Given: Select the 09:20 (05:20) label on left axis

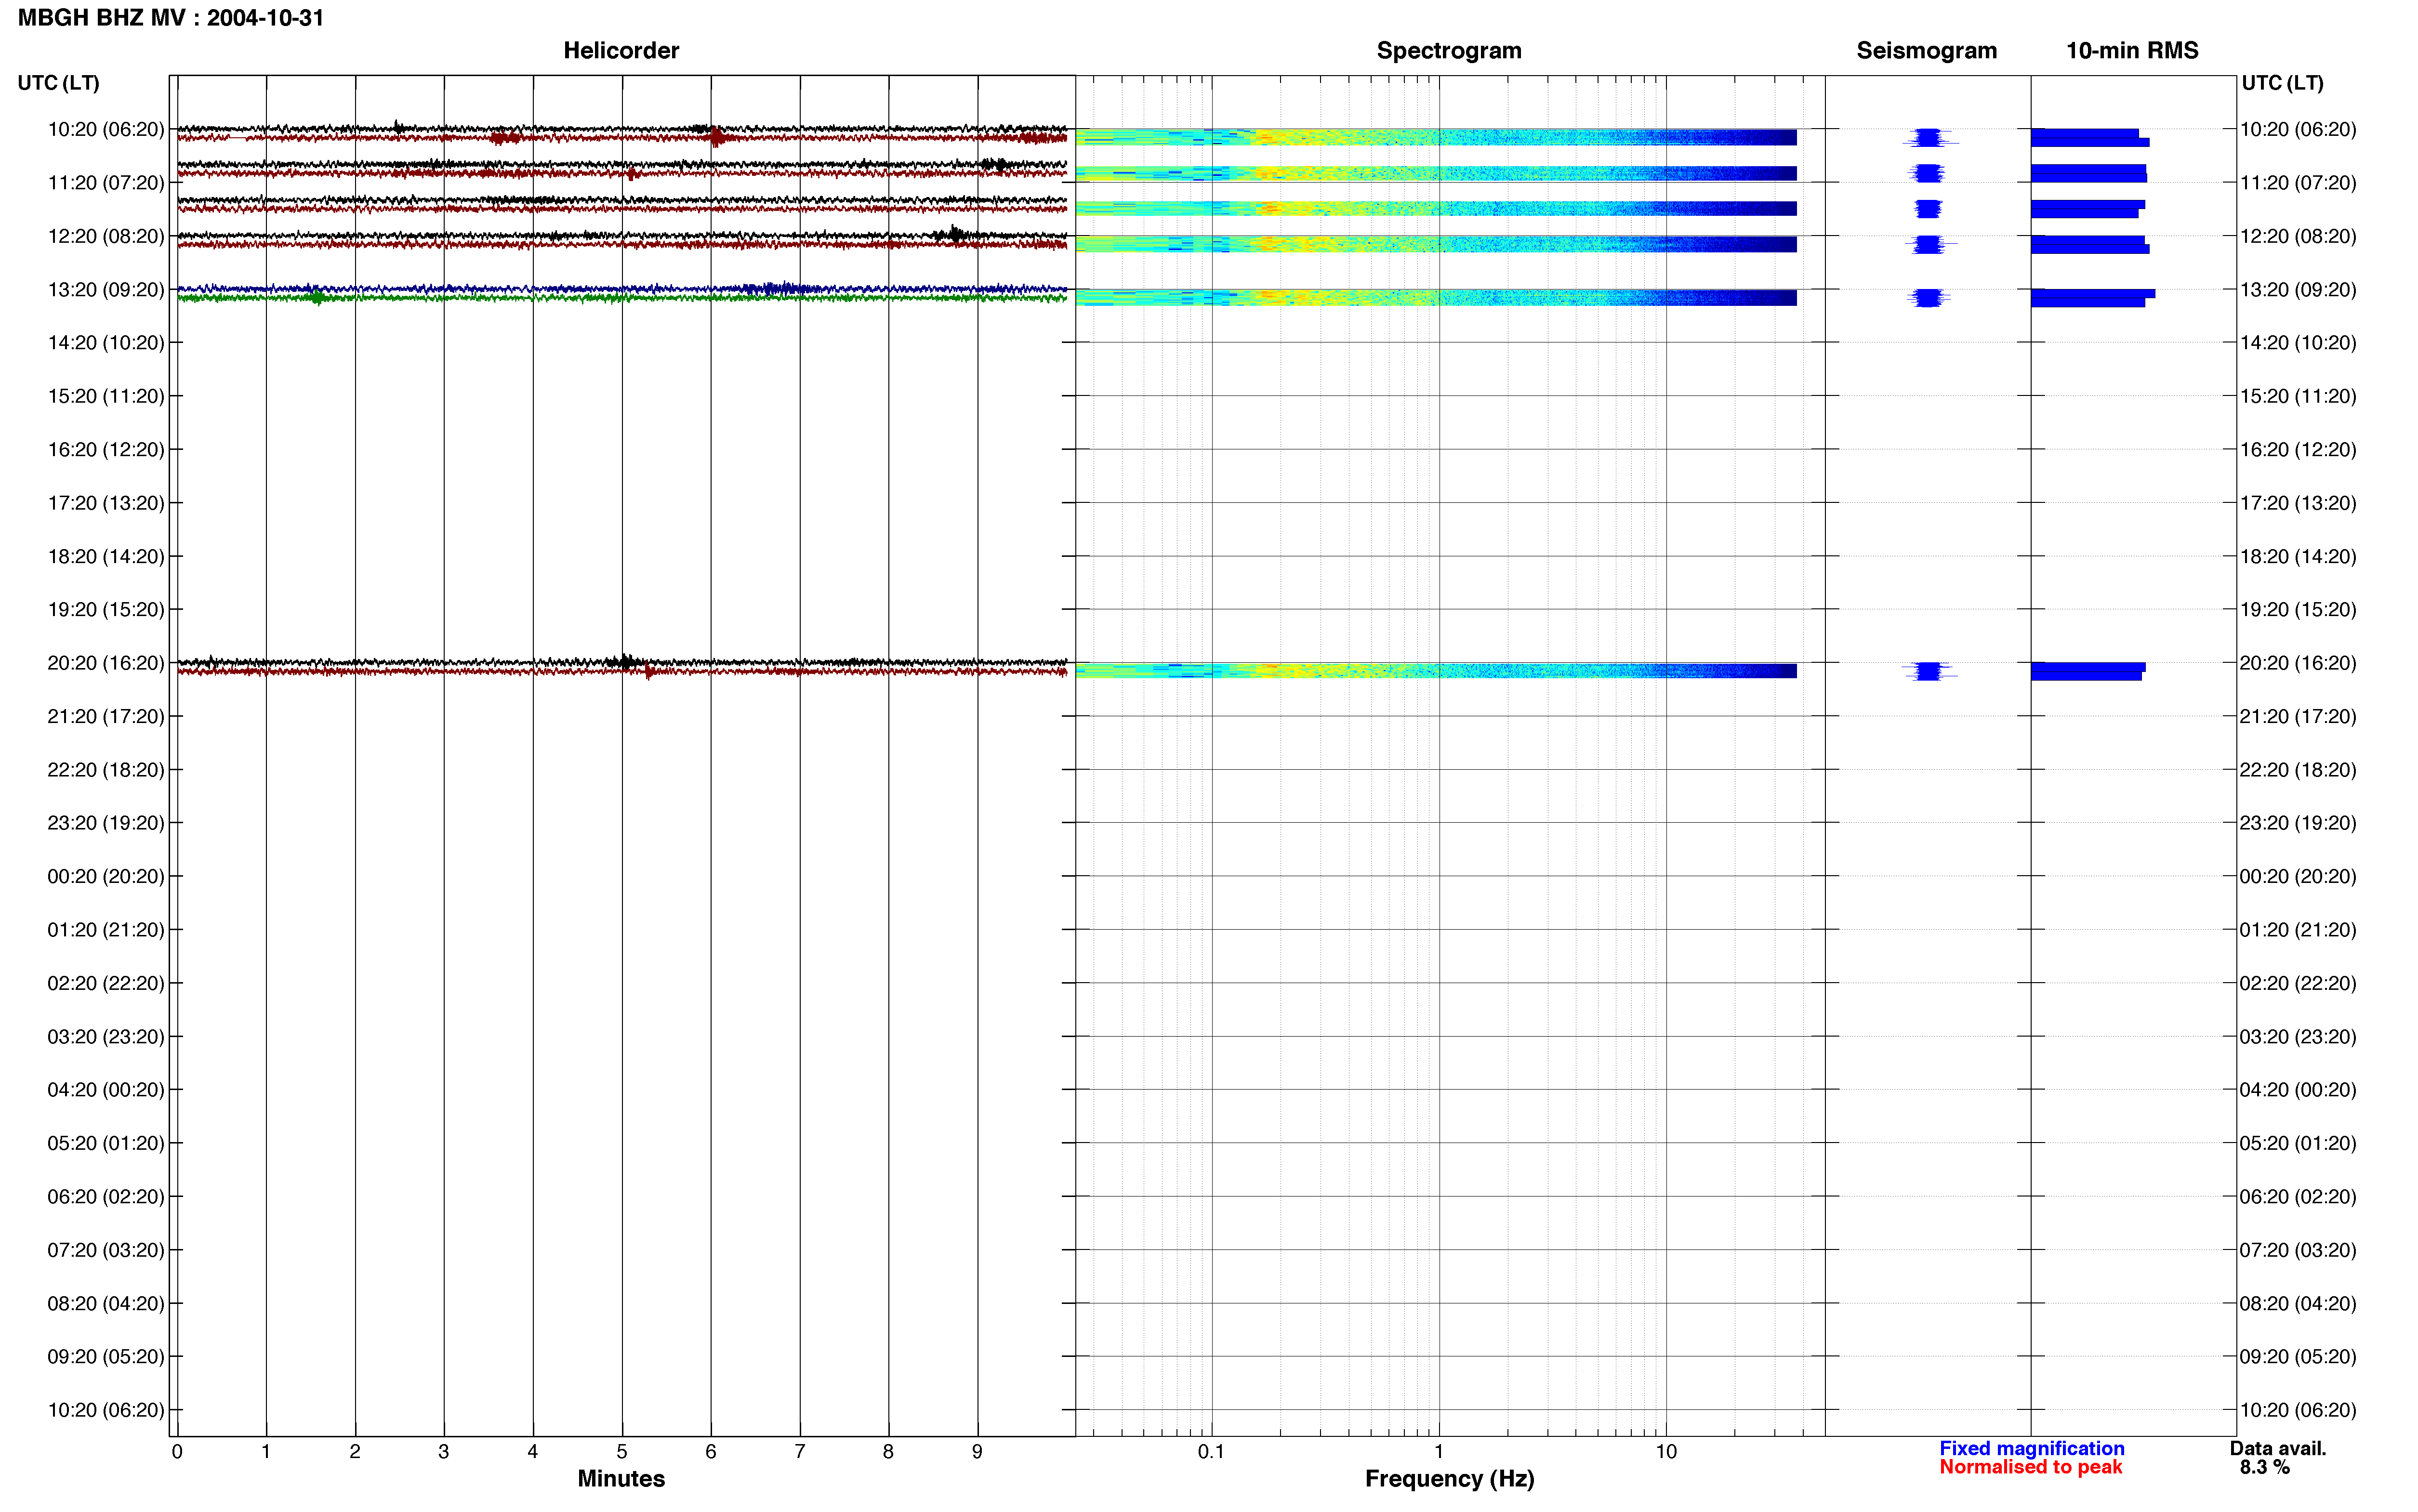Looking at the screenshot, I should [x=106, y=1357].
